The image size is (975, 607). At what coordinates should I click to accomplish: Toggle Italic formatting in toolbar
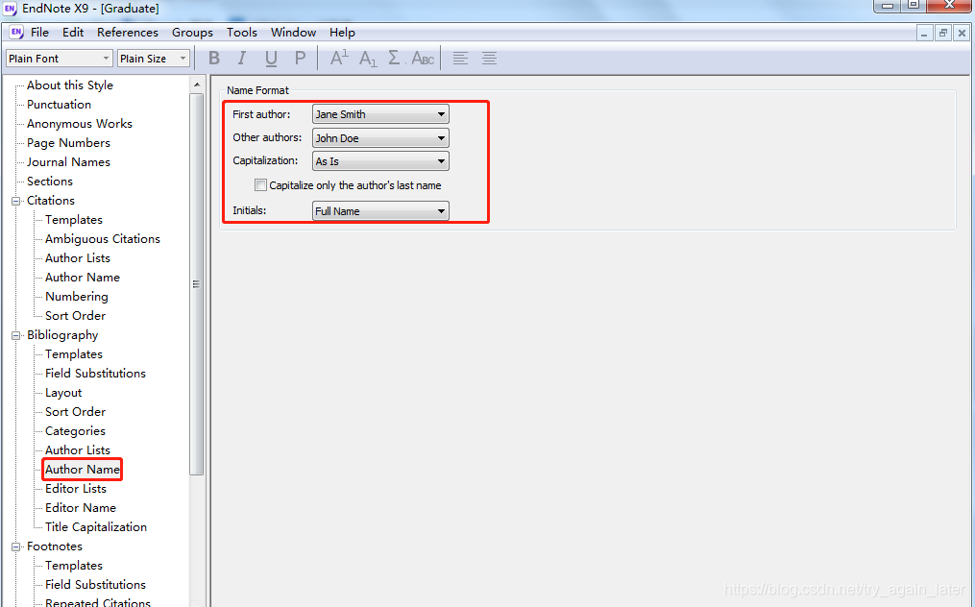[x=242, y=59]
